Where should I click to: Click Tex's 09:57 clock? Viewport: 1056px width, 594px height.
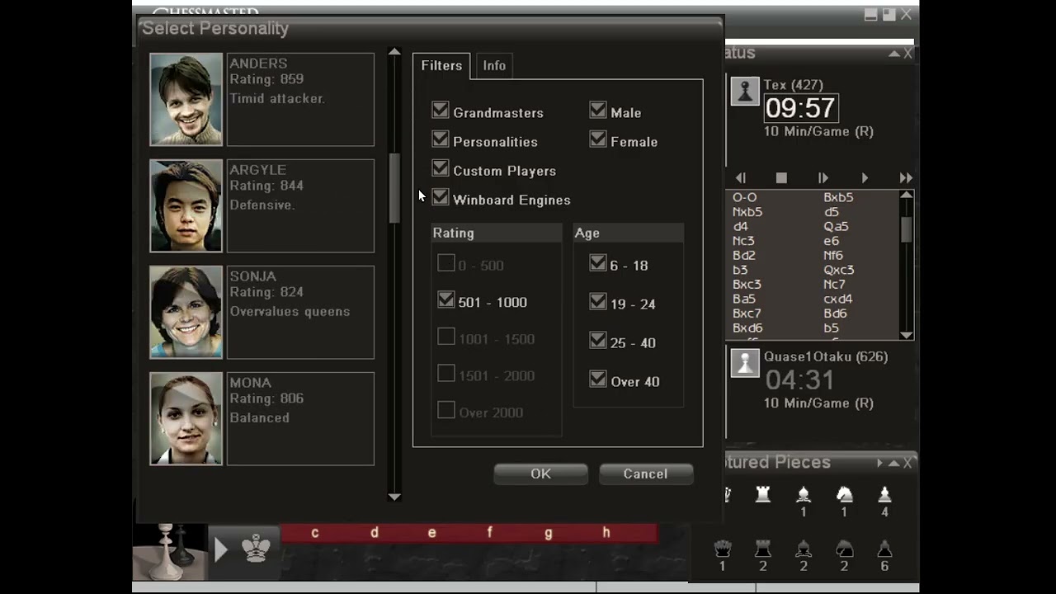coord(801,108)
